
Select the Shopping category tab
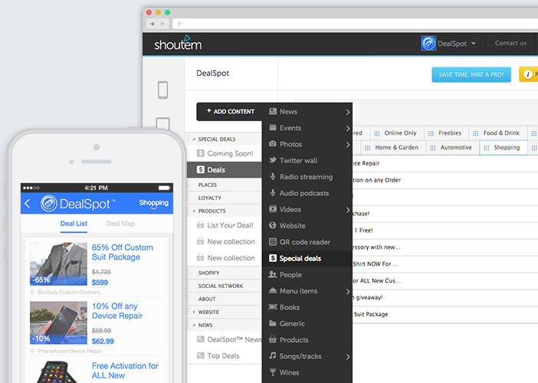click(x=503, y=147)
